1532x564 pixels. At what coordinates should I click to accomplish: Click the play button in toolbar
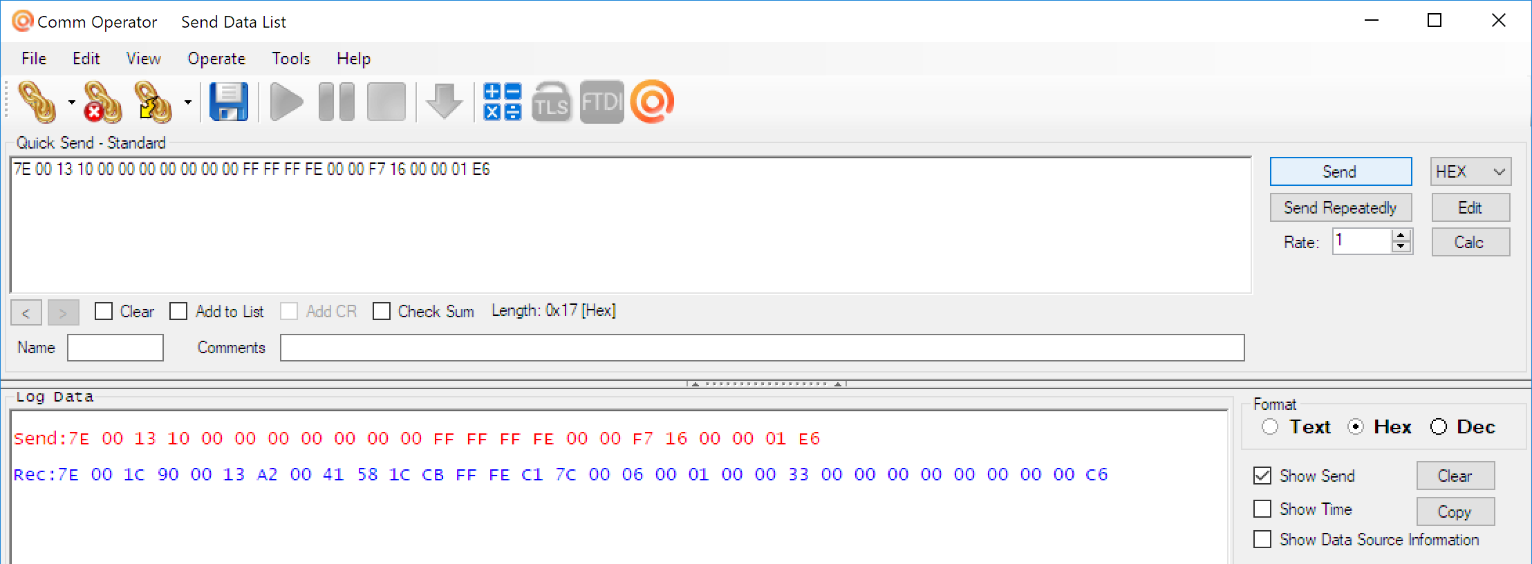(286, 102)
